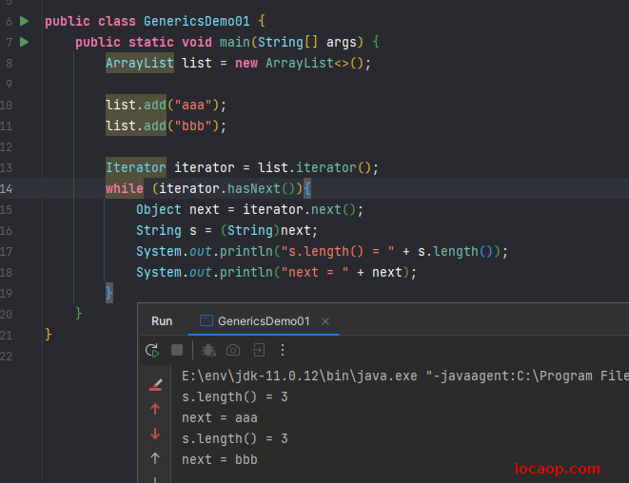Click the white up arrow in console sidebar
Screen dimensions: 629x483
tap(155, 458)
